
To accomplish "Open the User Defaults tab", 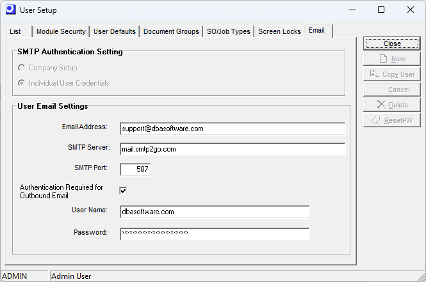I will [x=115, y=31].
